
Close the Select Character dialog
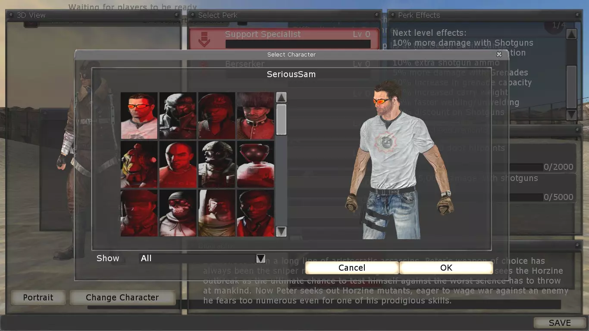(x=499, y=54)
